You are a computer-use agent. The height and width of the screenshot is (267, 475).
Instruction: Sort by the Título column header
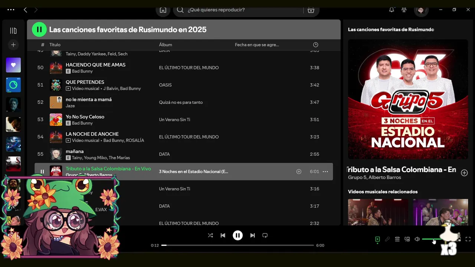click(x=55, y=44)
